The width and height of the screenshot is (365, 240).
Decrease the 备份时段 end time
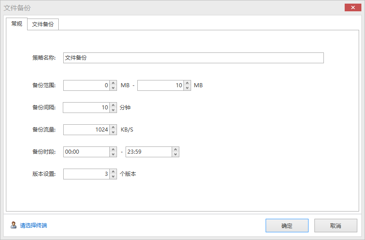(x=176, y=154)
